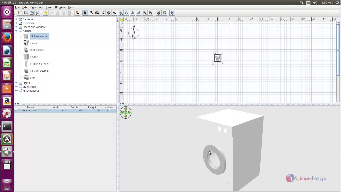This screenshot has width=341, height=192.
Task: Open Sweet Home 3D help icon
Action: 172,13
